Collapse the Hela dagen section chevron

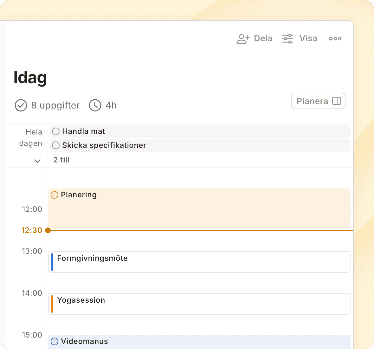click(37, 161)
